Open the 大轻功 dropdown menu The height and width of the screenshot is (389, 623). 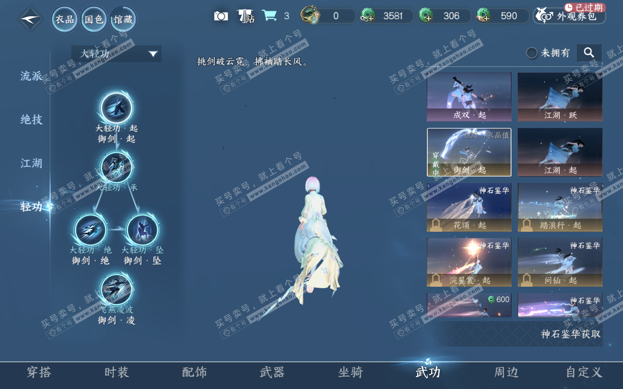coord(116,54)
